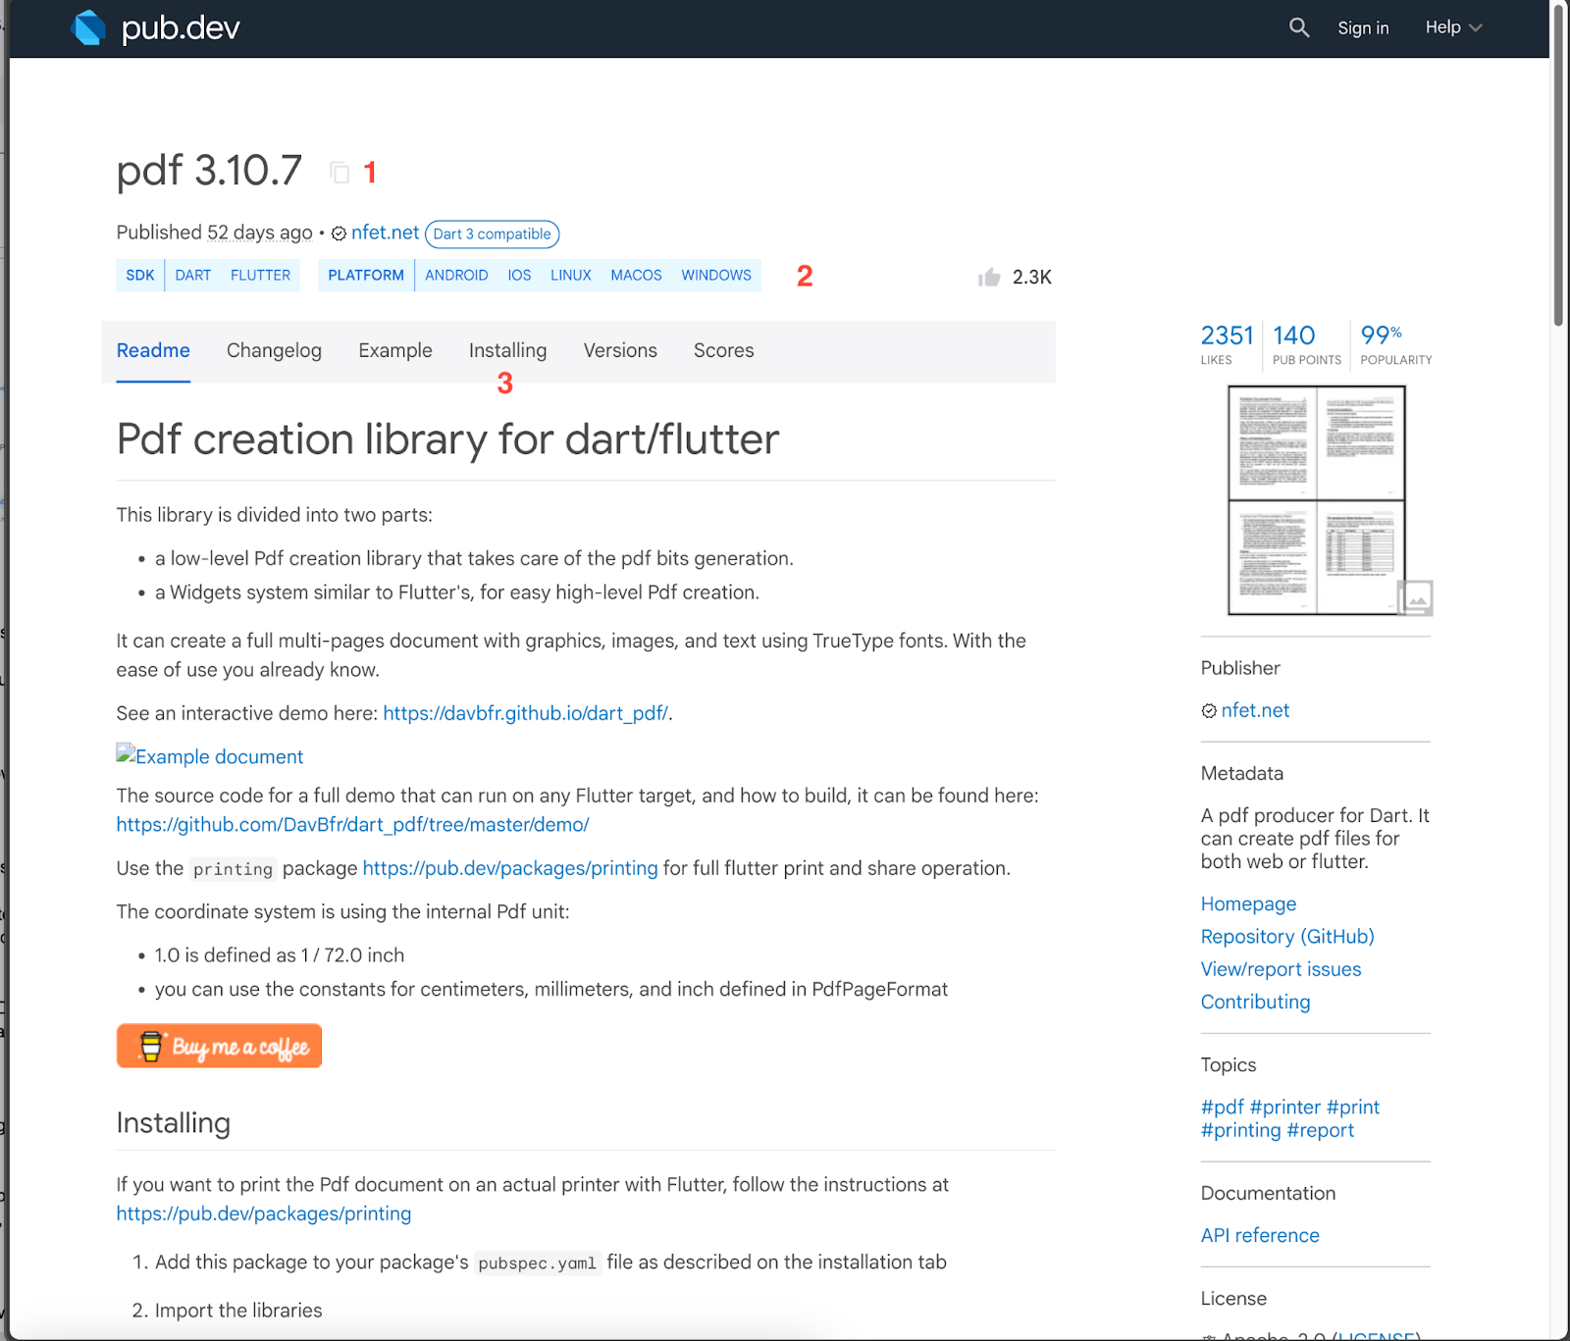Click the 2351 likes count

tap(1227, 344)
